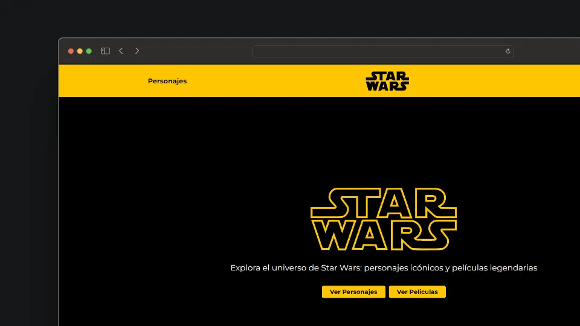Close the window with the red button
580x326 pixels.
(x=71, y=51)
